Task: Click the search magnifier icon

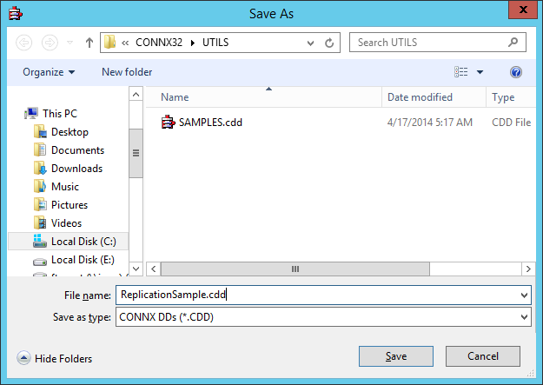Action: tap(513, 43)
